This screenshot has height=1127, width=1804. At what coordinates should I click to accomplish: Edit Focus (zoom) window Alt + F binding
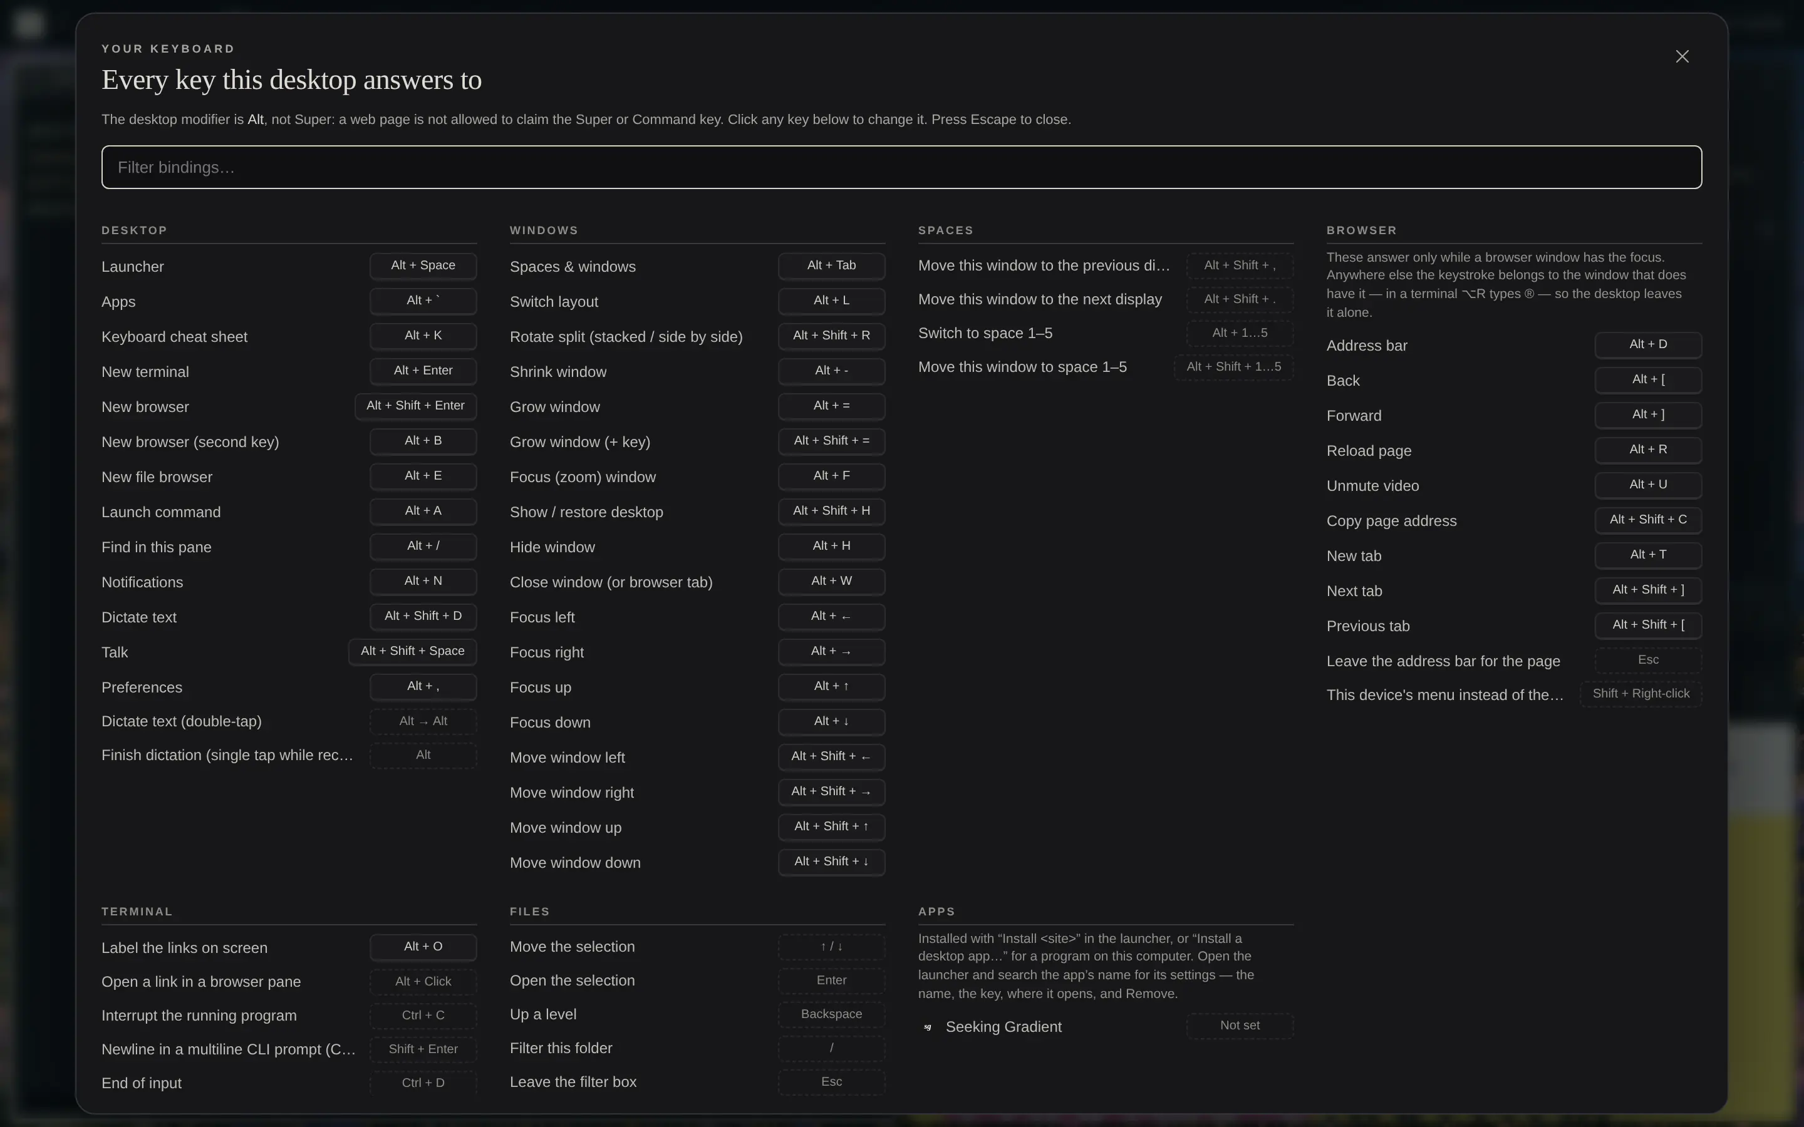[831, 476]
